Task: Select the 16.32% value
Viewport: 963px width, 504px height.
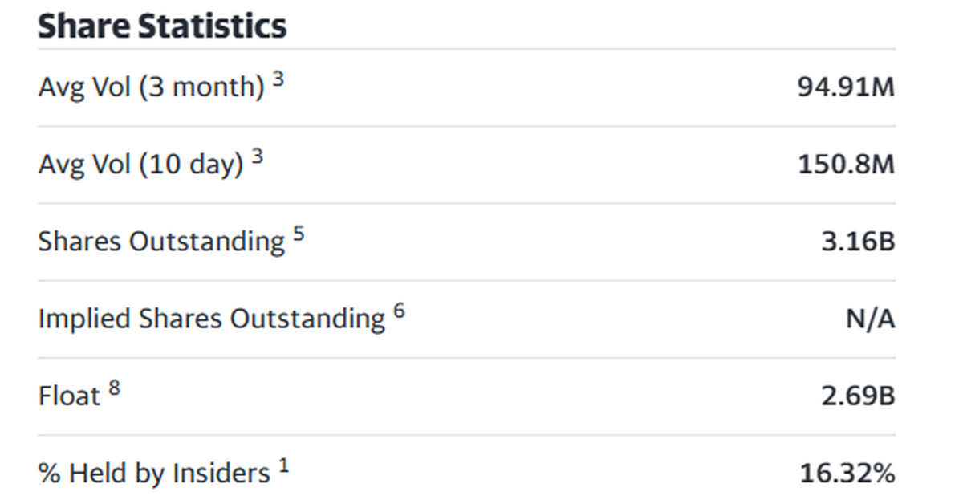Action: pyautogui.click(x=847, y=474)
